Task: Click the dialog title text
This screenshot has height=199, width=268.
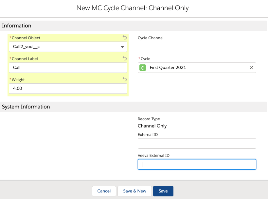Action: pos(133,8)
